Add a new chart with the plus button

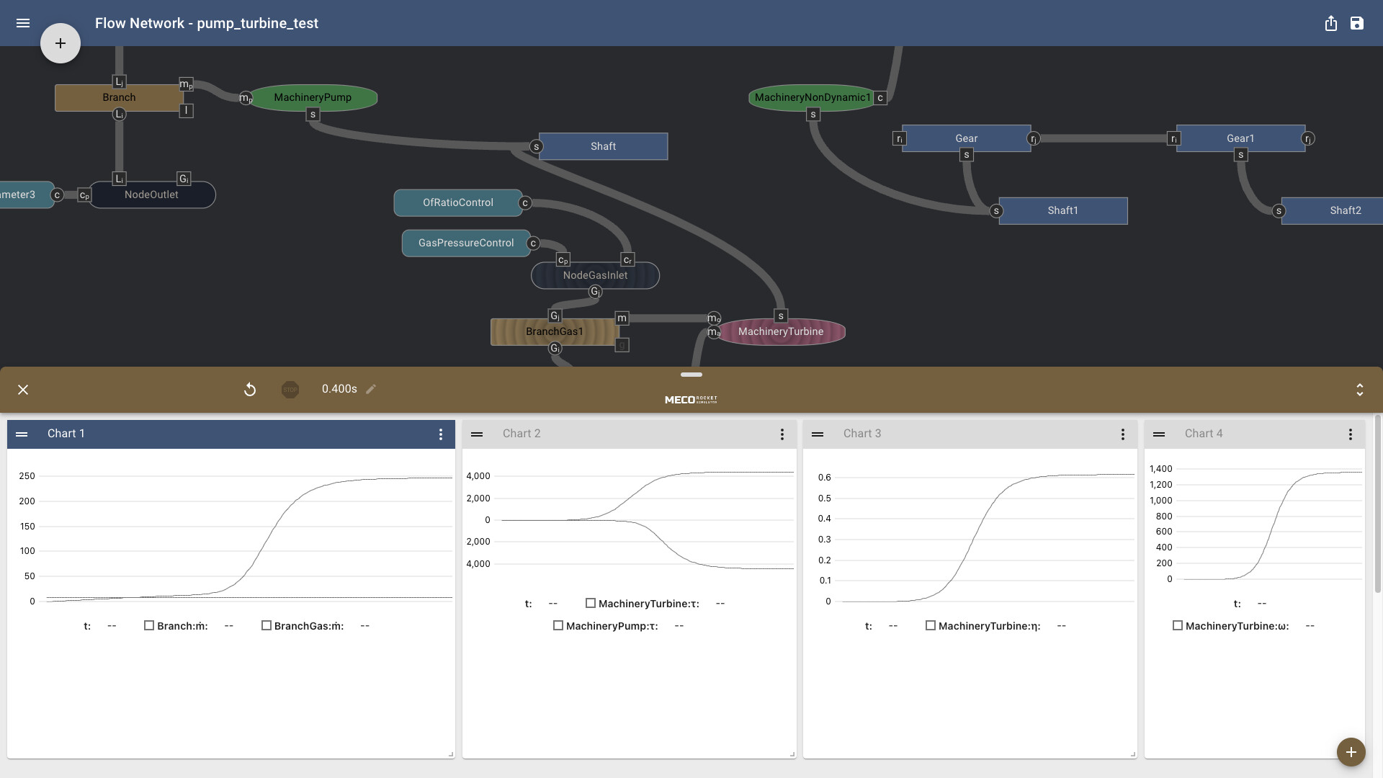click(x=1351, y=751)
